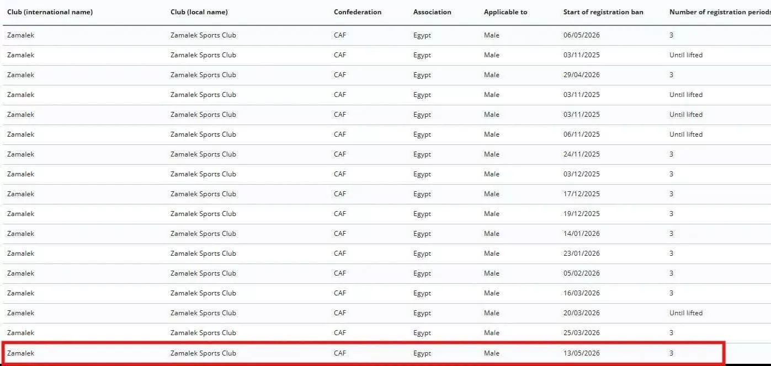Sort by Club (local name) column header
The width and height of the screenshot is (771, 366).
click(199, 12)
